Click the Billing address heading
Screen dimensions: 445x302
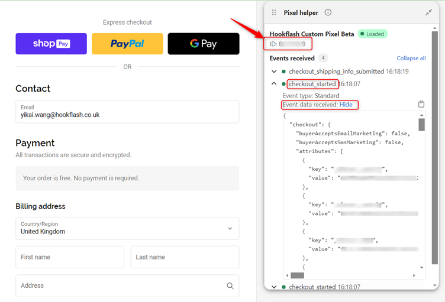coord(40,206)
